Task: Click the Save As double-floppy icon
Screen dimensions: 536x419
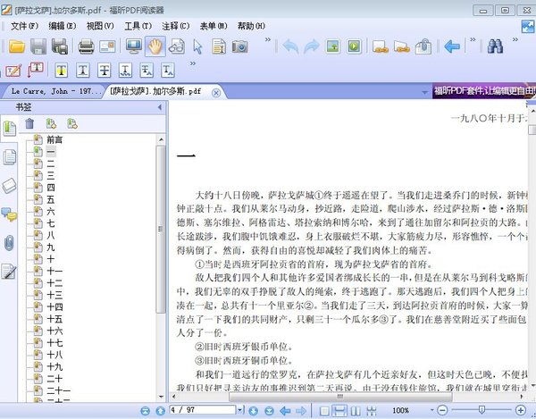Action: [x=60, y=46]
